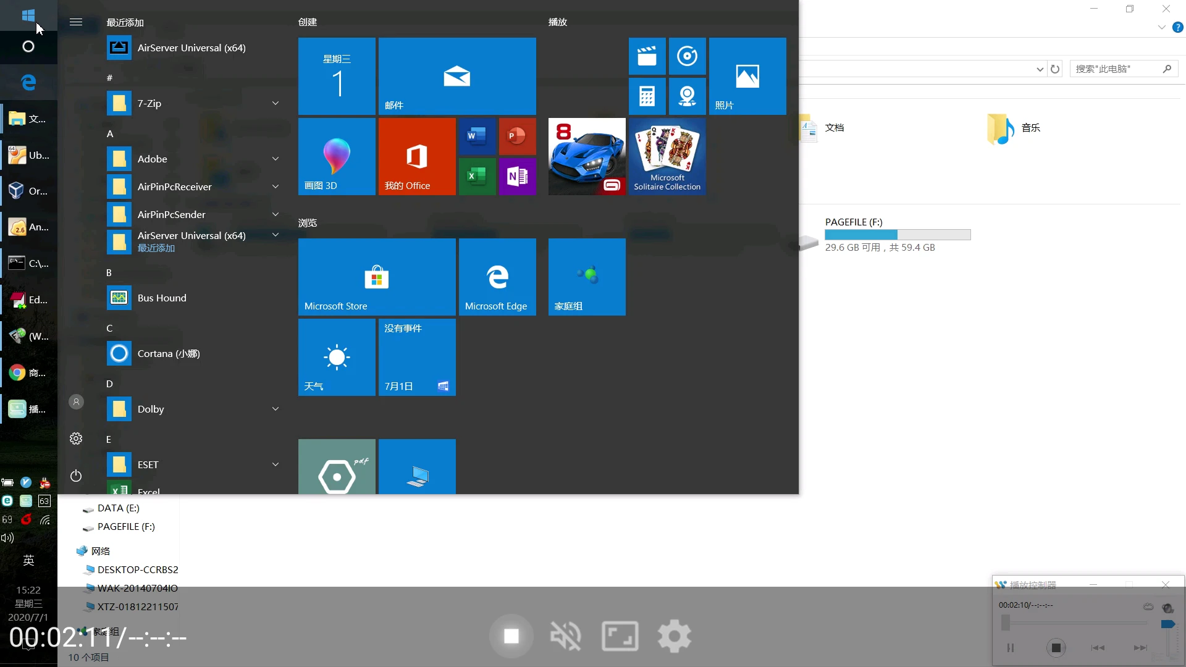Viewport: 1186px width, 667px height.
Task: Select Bus Hound from app list
Action: pyautogui.click(x=162, y=298)
